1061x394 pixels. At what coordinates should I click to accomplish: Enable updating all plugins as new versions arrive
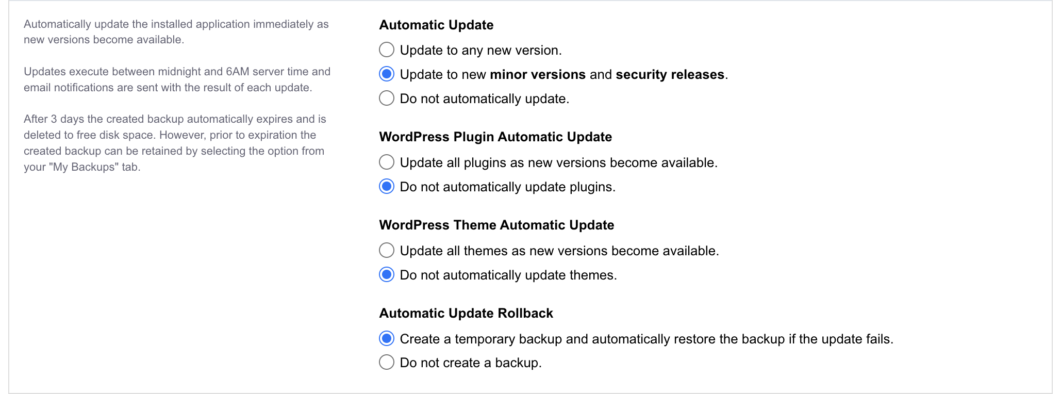[386, 162]
